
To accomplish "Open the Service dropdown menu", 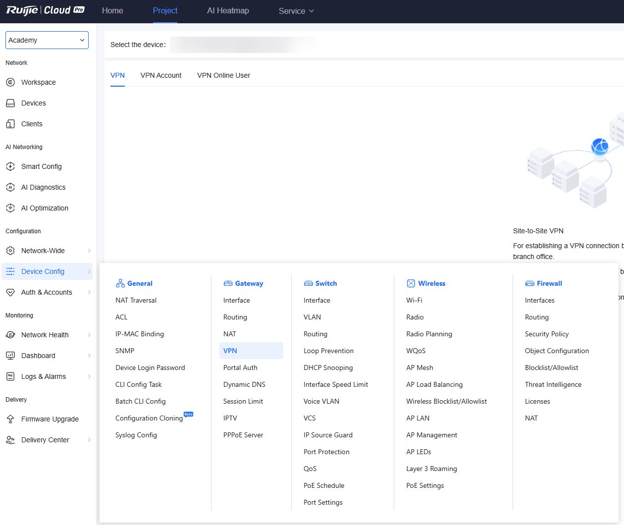I will click(x=296, y=11).
